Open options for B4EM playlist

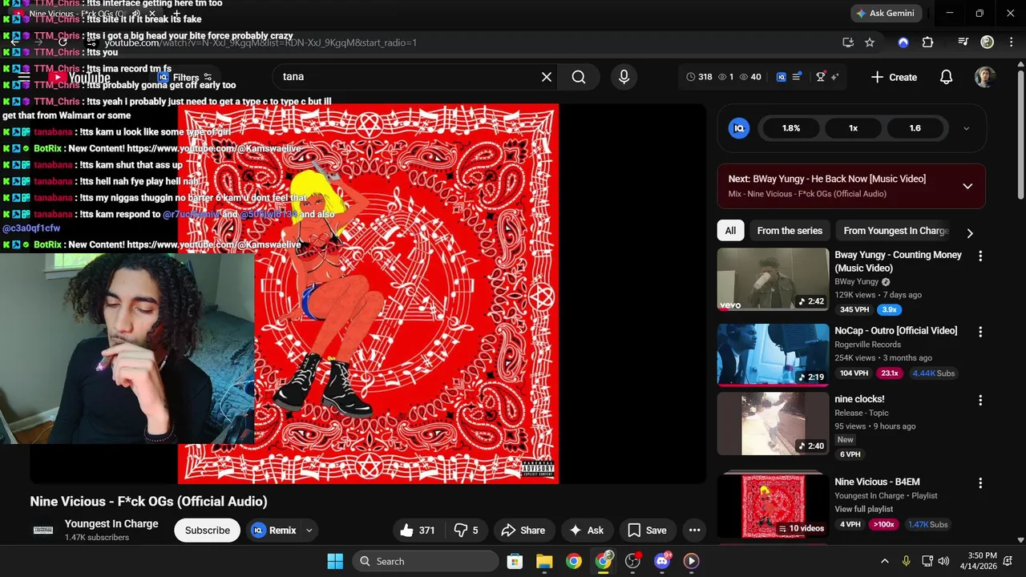[x=980, y=483]
